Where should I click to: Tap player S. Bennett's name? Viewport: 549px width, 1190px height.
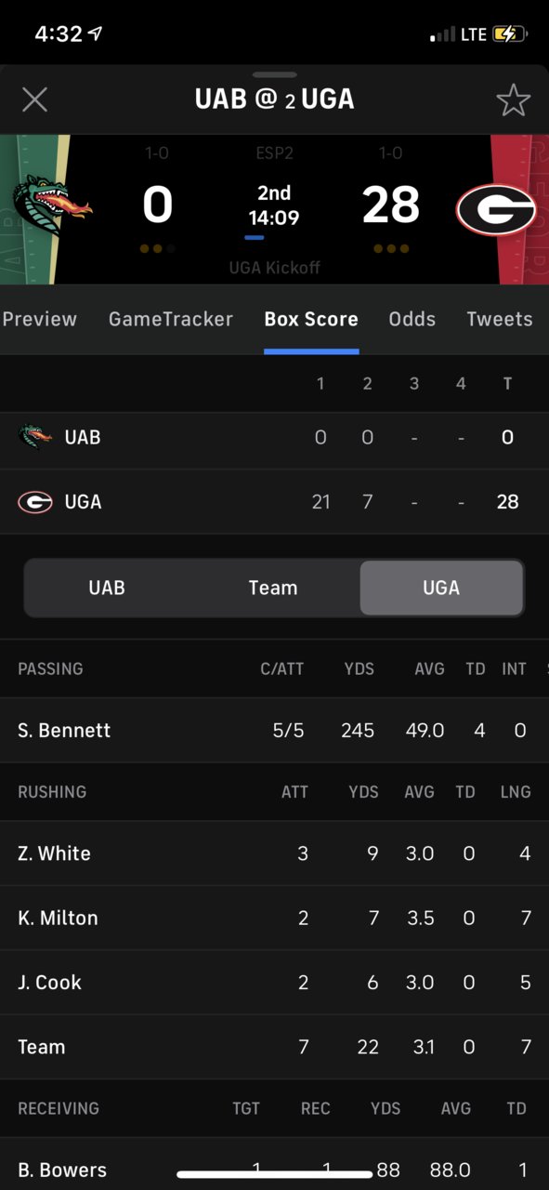[x=64, y=731]
